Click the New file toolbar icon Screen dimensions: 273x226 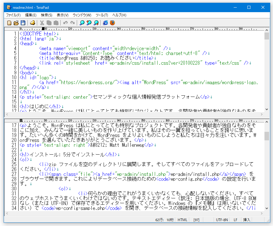(9, 23)
